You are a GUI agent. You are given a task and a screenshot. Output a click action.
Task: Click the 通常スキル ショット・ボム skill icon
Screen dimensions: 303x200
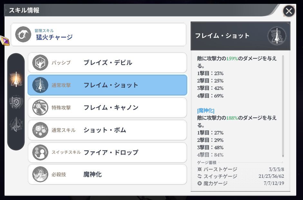[40, 130]
